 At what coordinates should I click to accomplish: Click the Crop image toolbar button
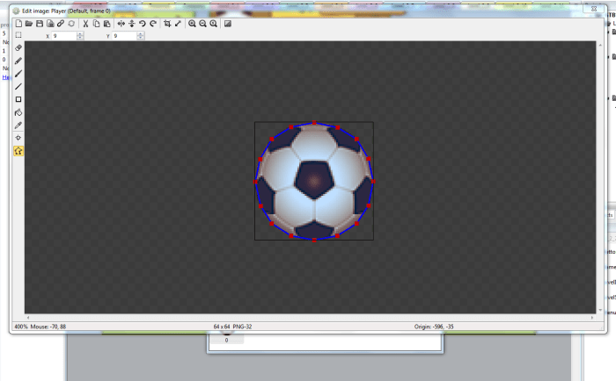click(x=167, y=24)
